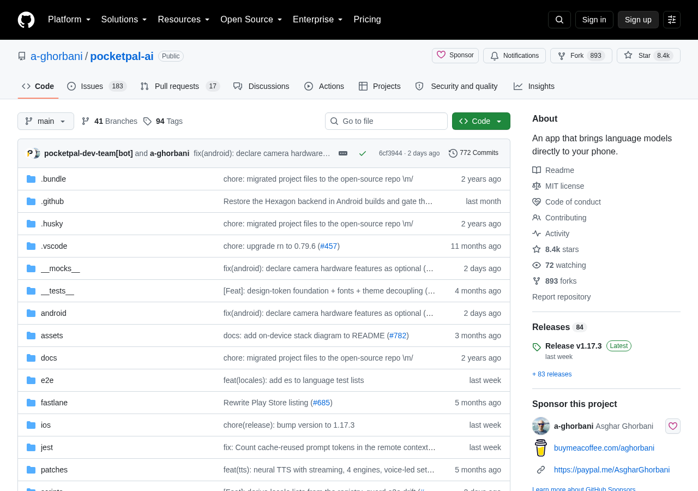The height and width of the screenshot is (491, 698).
Task: Open the Contributing link
Action: point(559,218)
